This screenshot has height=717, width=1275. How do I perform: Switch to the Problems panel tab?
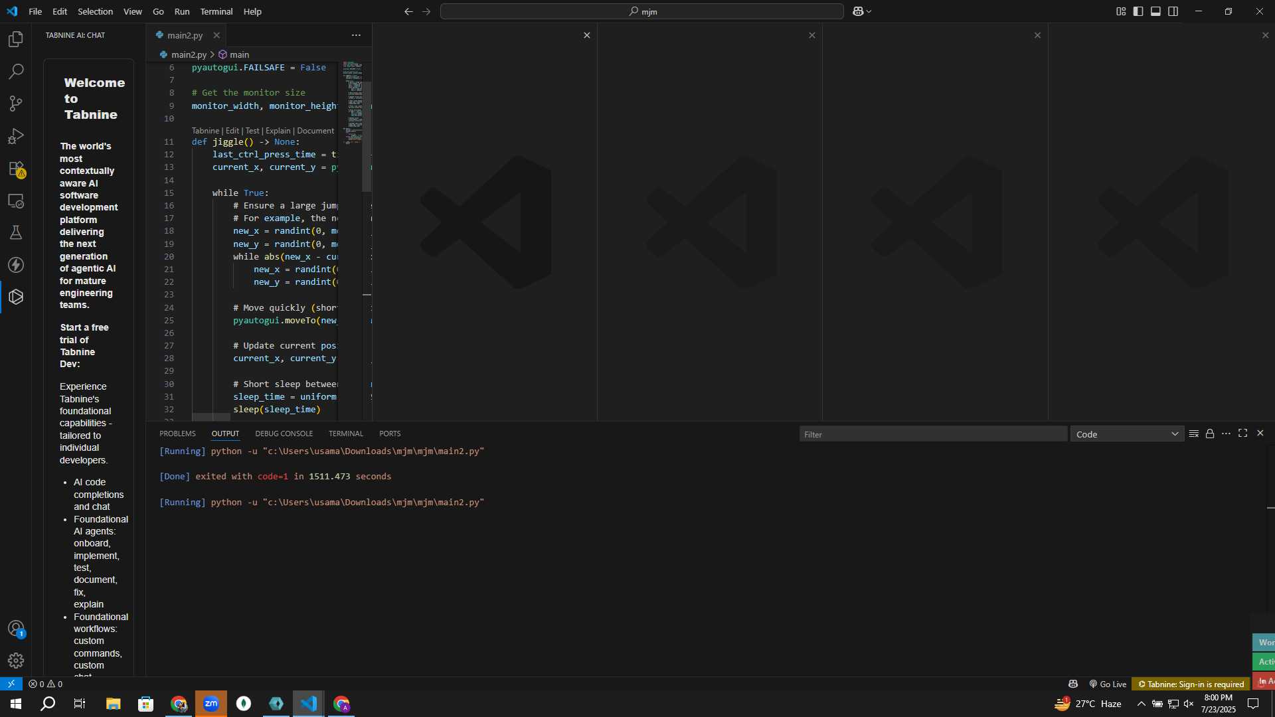[x=177, y=434]
